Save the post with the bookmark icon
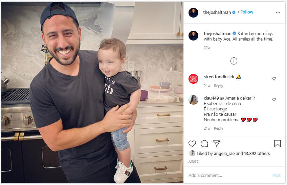The image size is (287, 185). pyautogui.click(x=278, y=143)
